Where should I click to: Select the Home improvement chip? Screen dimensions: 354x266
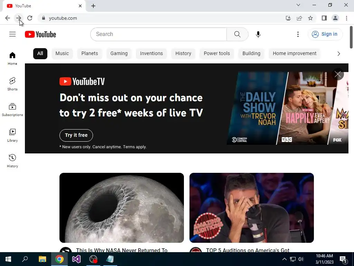(295, 54)
